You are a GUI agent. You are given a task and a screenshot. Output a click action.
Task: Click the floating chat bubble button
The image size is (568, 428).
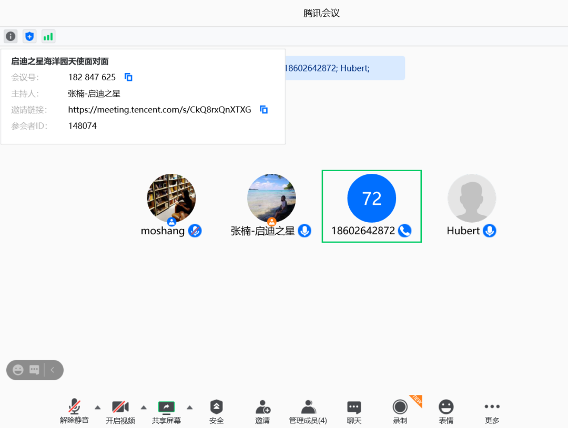click(x=34, y=370)
